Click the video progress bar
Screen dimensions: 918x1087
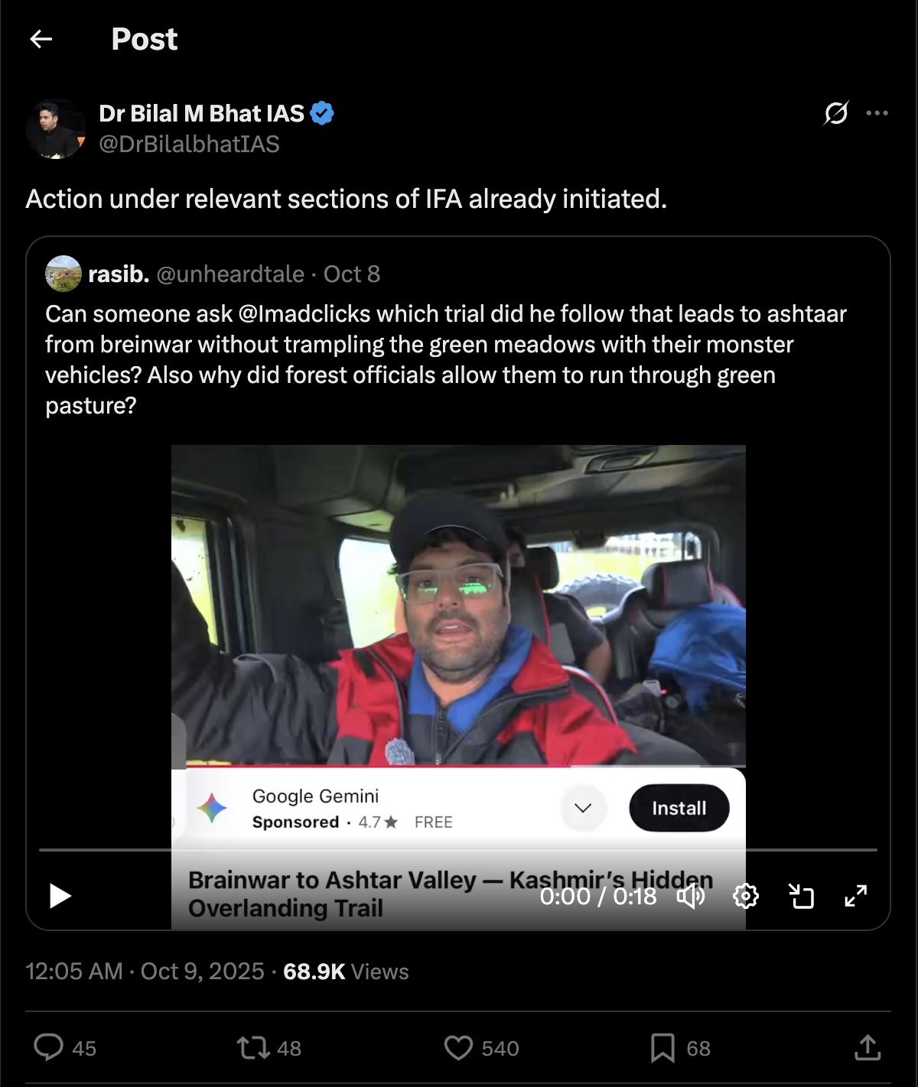pos(457,849)
